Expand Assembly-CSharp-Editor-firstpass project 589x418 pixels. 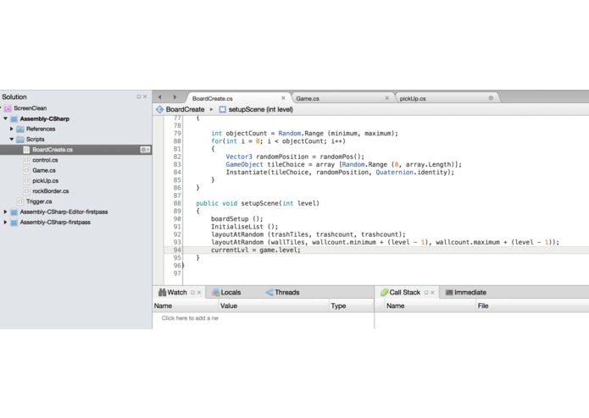[x=5, y=212]
